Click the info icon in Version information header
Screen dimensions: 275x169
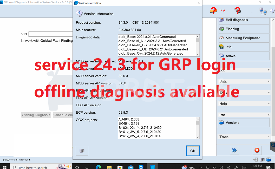[79, 14]
